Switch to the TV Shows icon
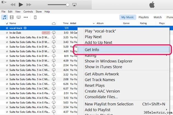The height and width of the screenshot is (115, 173). (19, 17)
